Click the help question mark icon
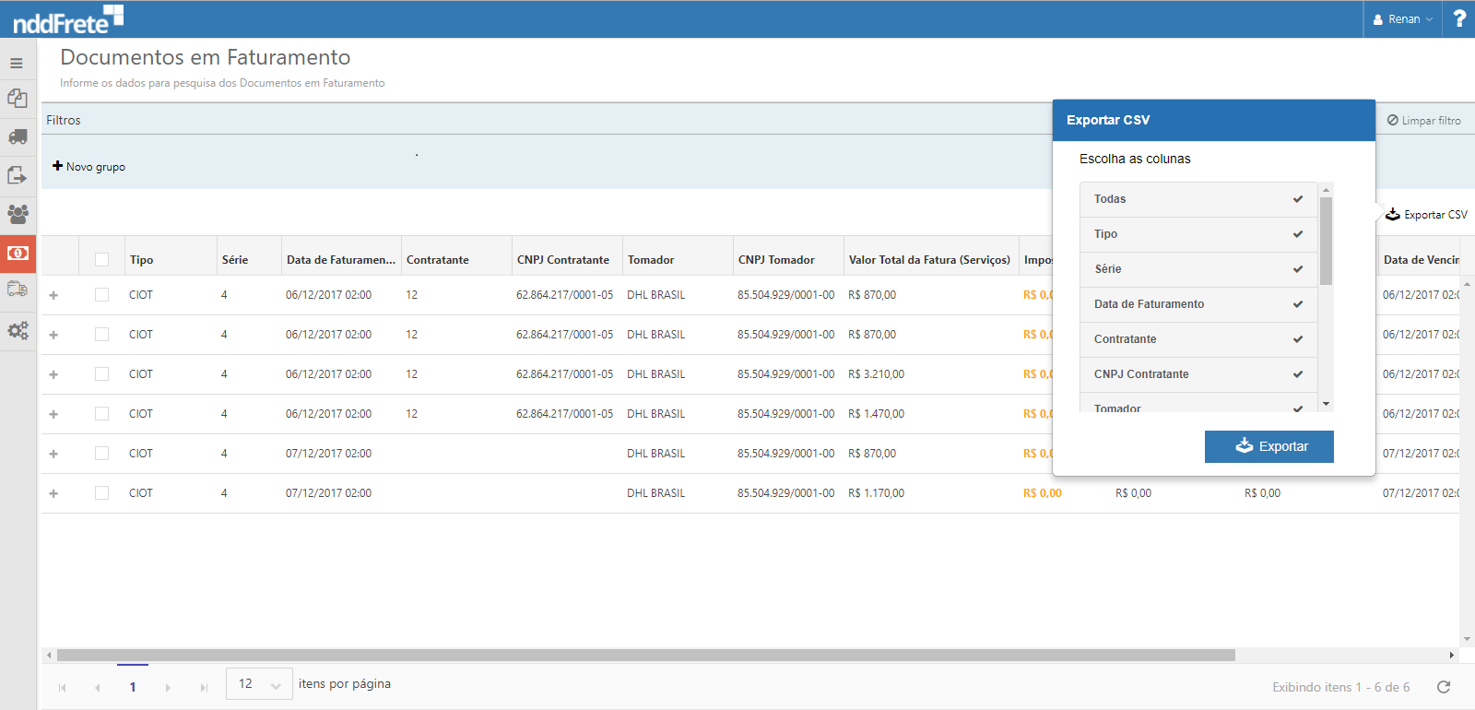 click(x=1459, y=18)
